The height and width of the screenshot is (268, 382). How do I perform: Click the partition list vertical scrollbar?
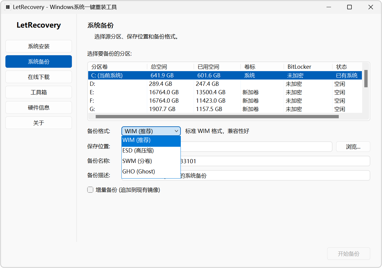click(366, 79)
